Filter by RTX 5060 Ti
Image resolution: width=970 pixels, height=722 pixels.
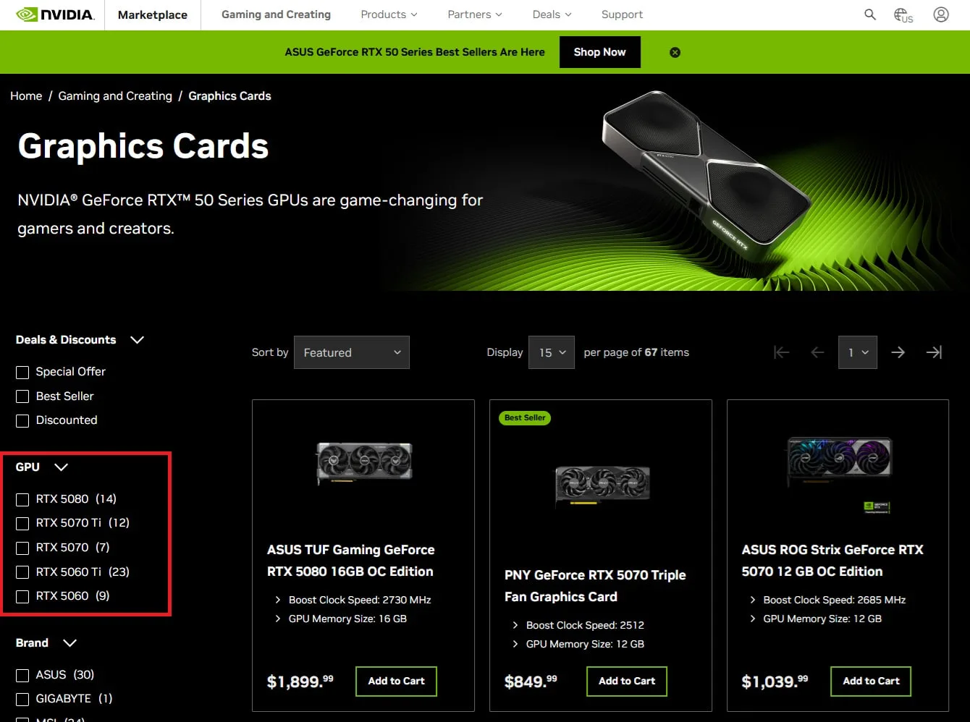22,572
